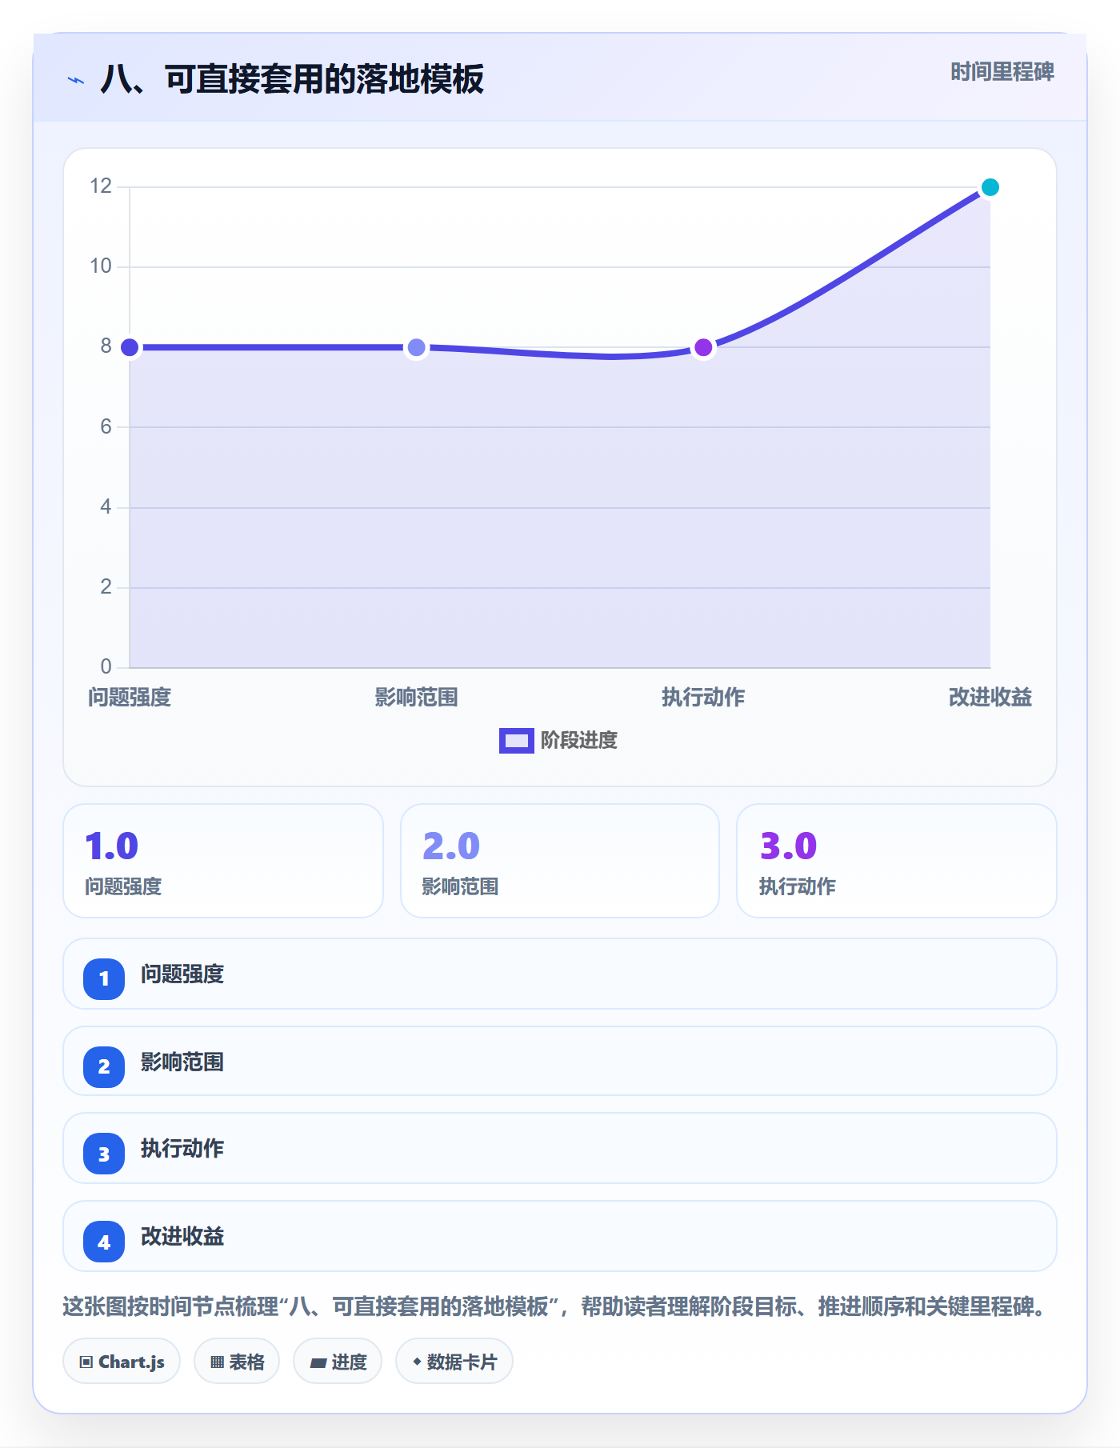1120x1448 pixels.
Task: Click the number 3 badge for 执行动作
Action: click(104, 1154)
